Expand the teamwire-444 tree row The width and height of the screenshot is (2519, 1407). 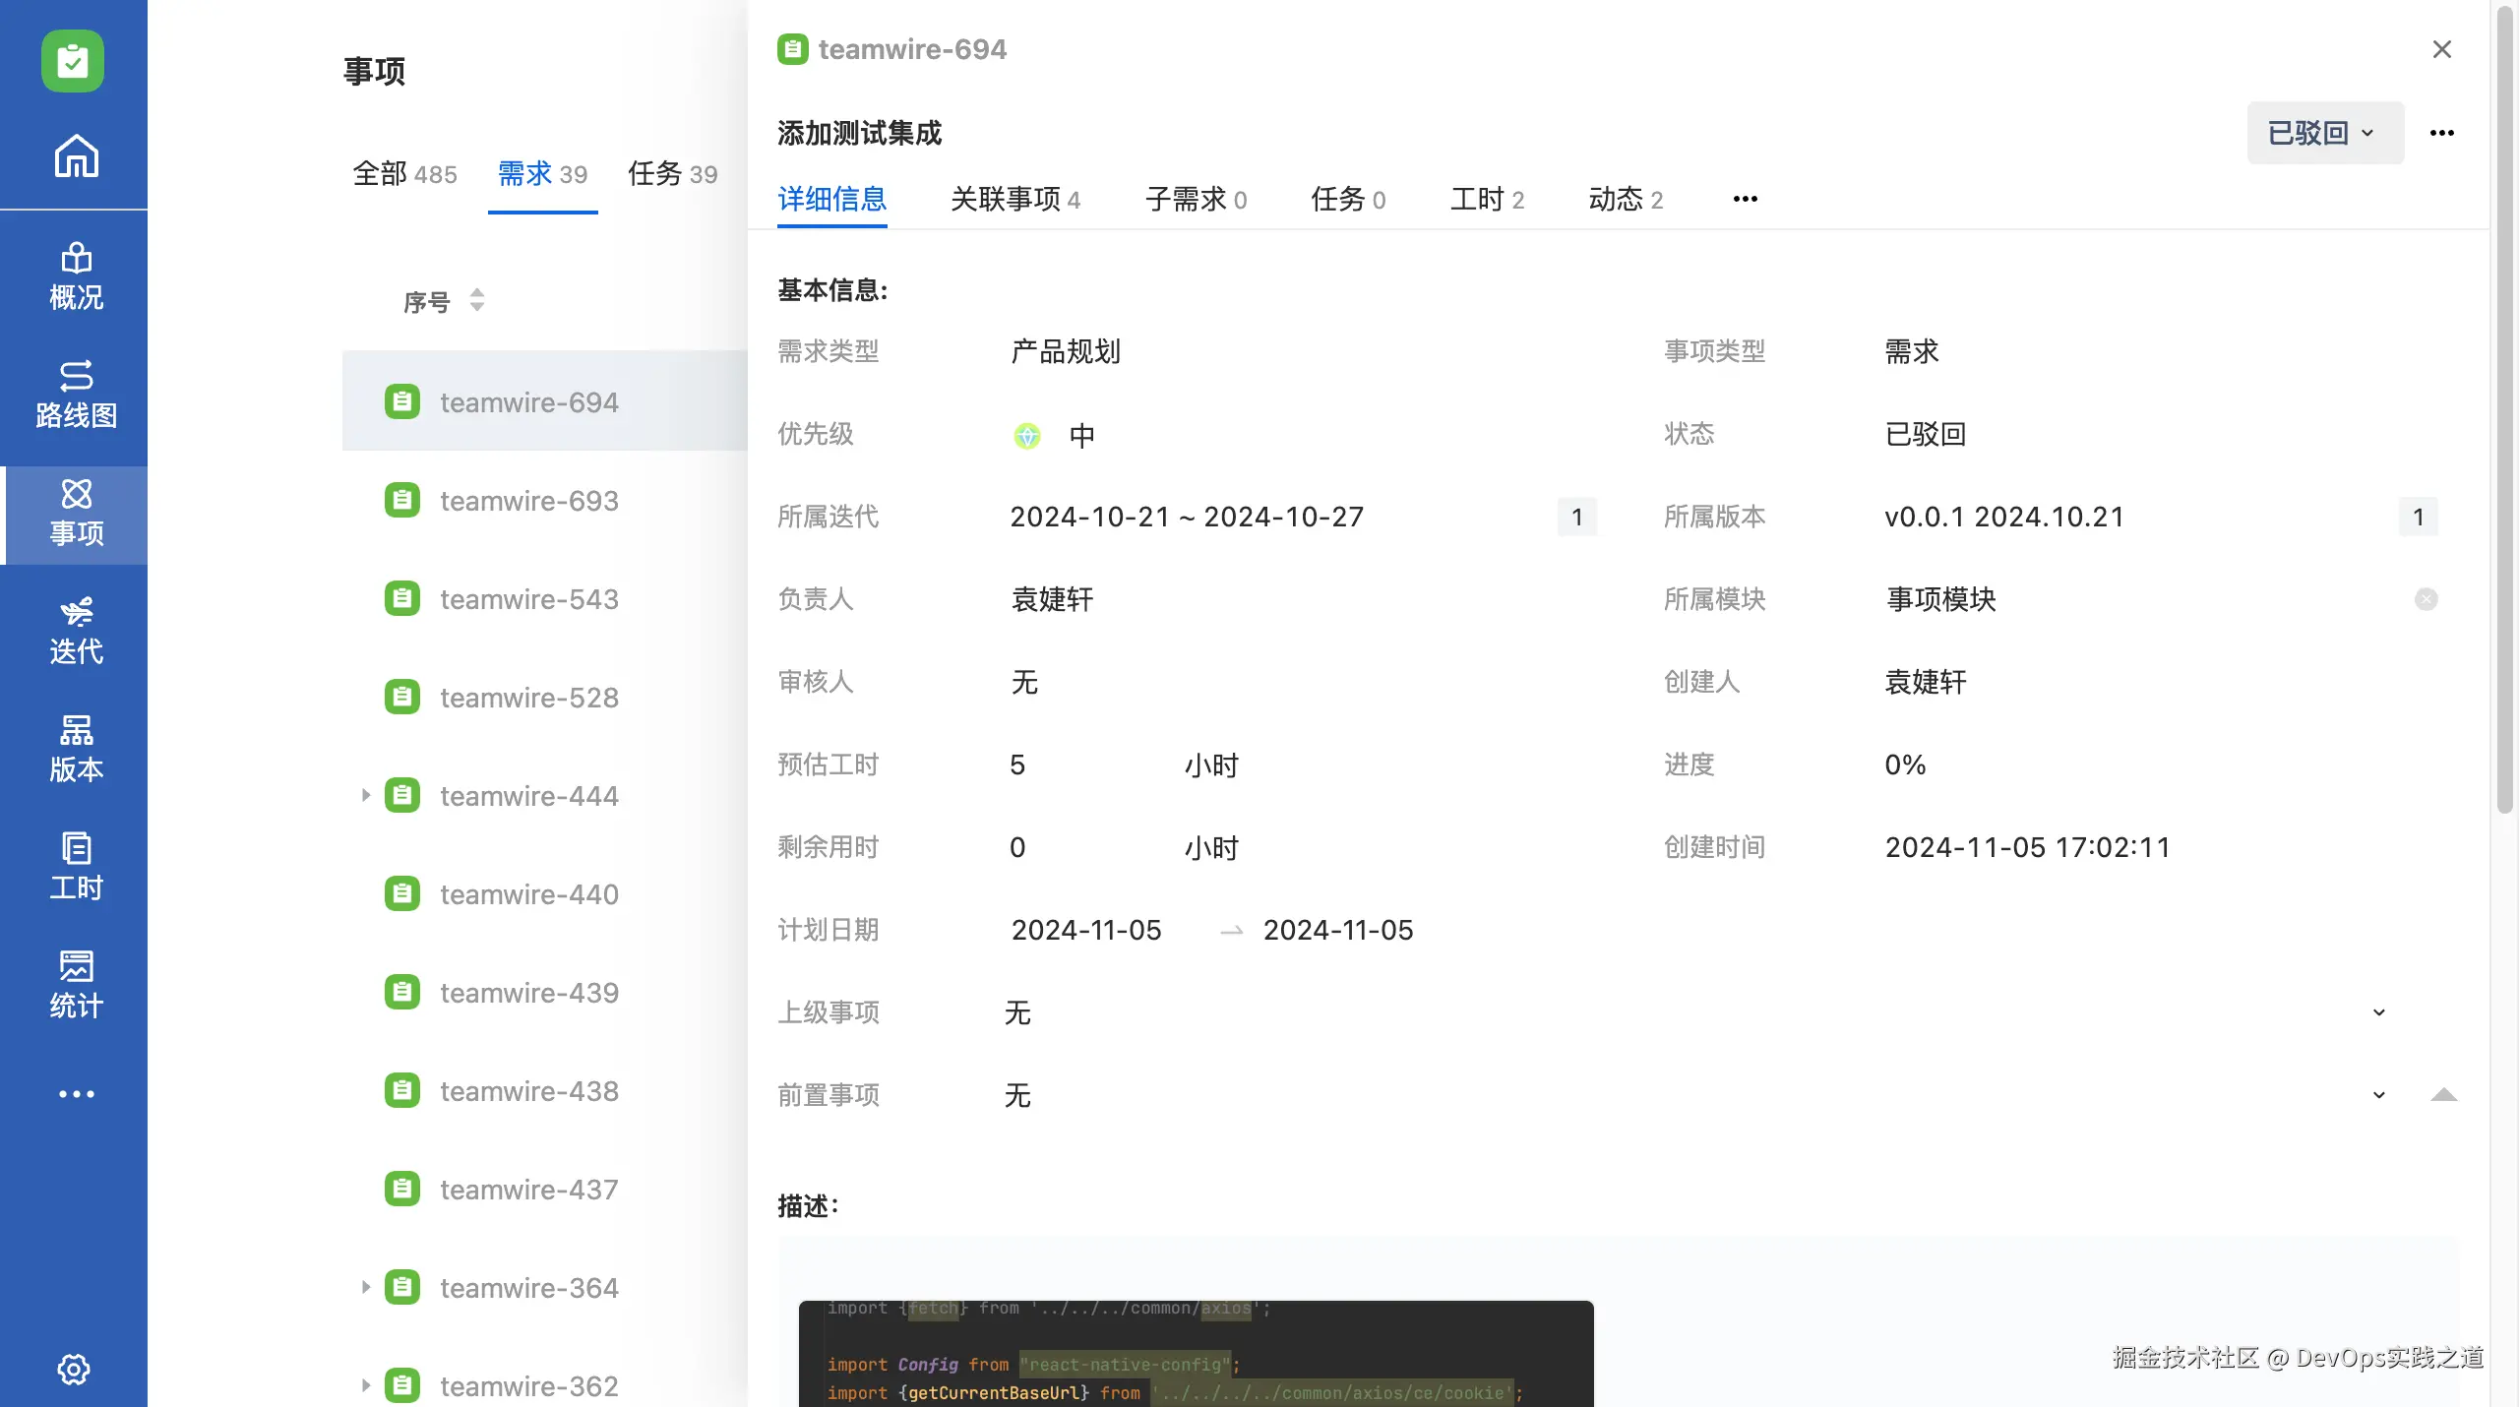tap(365, 795)
